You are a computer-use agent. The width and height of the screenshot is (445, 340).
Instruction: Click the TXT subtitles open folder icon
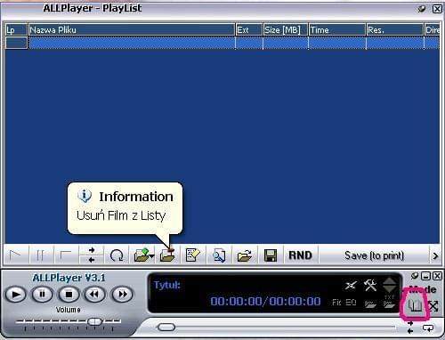pyautogui.click(x=389, y=302)
